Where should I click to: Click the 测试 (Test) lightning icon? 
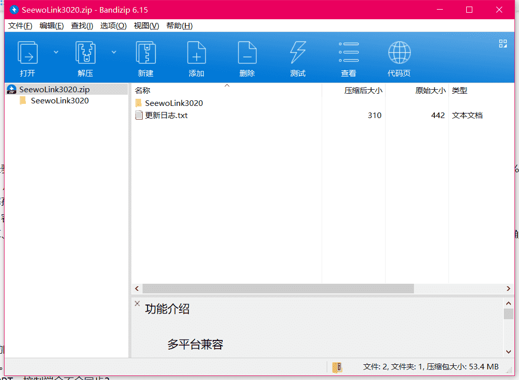298,53
